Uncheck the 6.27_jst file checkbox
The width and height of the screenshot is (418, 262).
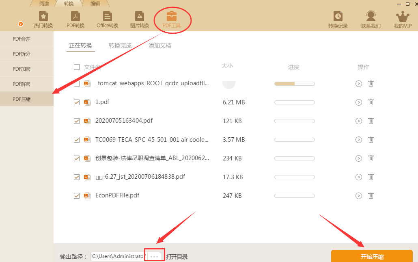point(77,177)
